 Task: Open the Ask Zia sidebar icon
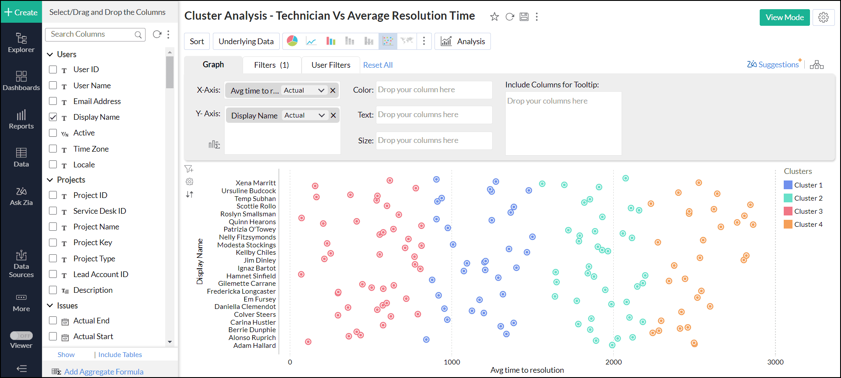pos(21,196)
